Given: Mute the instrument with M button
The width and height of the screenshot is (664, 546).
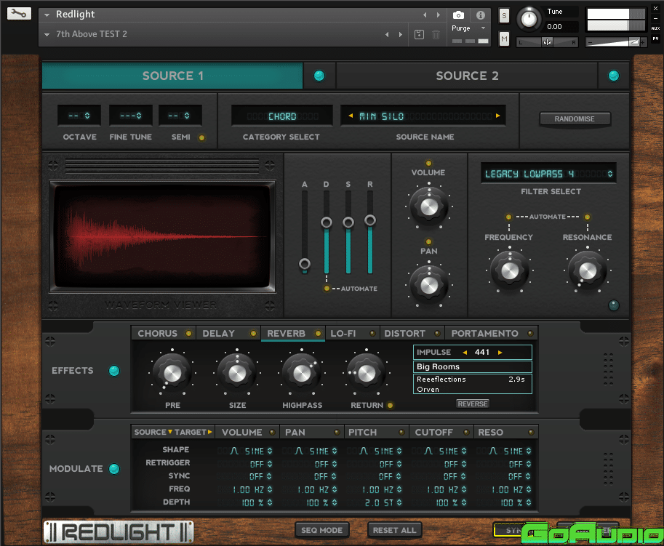Looking at the screenshot, I should (x=504, y=38).
